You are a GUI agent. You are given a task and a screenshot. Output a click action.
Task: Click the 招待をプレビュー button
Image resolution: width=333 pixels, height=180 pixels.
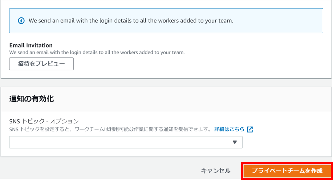(x=41, y=64)
